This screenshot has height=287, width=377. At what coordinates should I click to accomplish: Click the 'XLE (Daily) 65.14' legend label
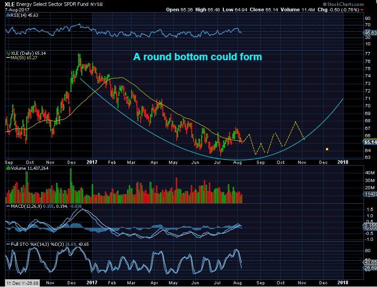pyautogui.click(x=26, y=53)
